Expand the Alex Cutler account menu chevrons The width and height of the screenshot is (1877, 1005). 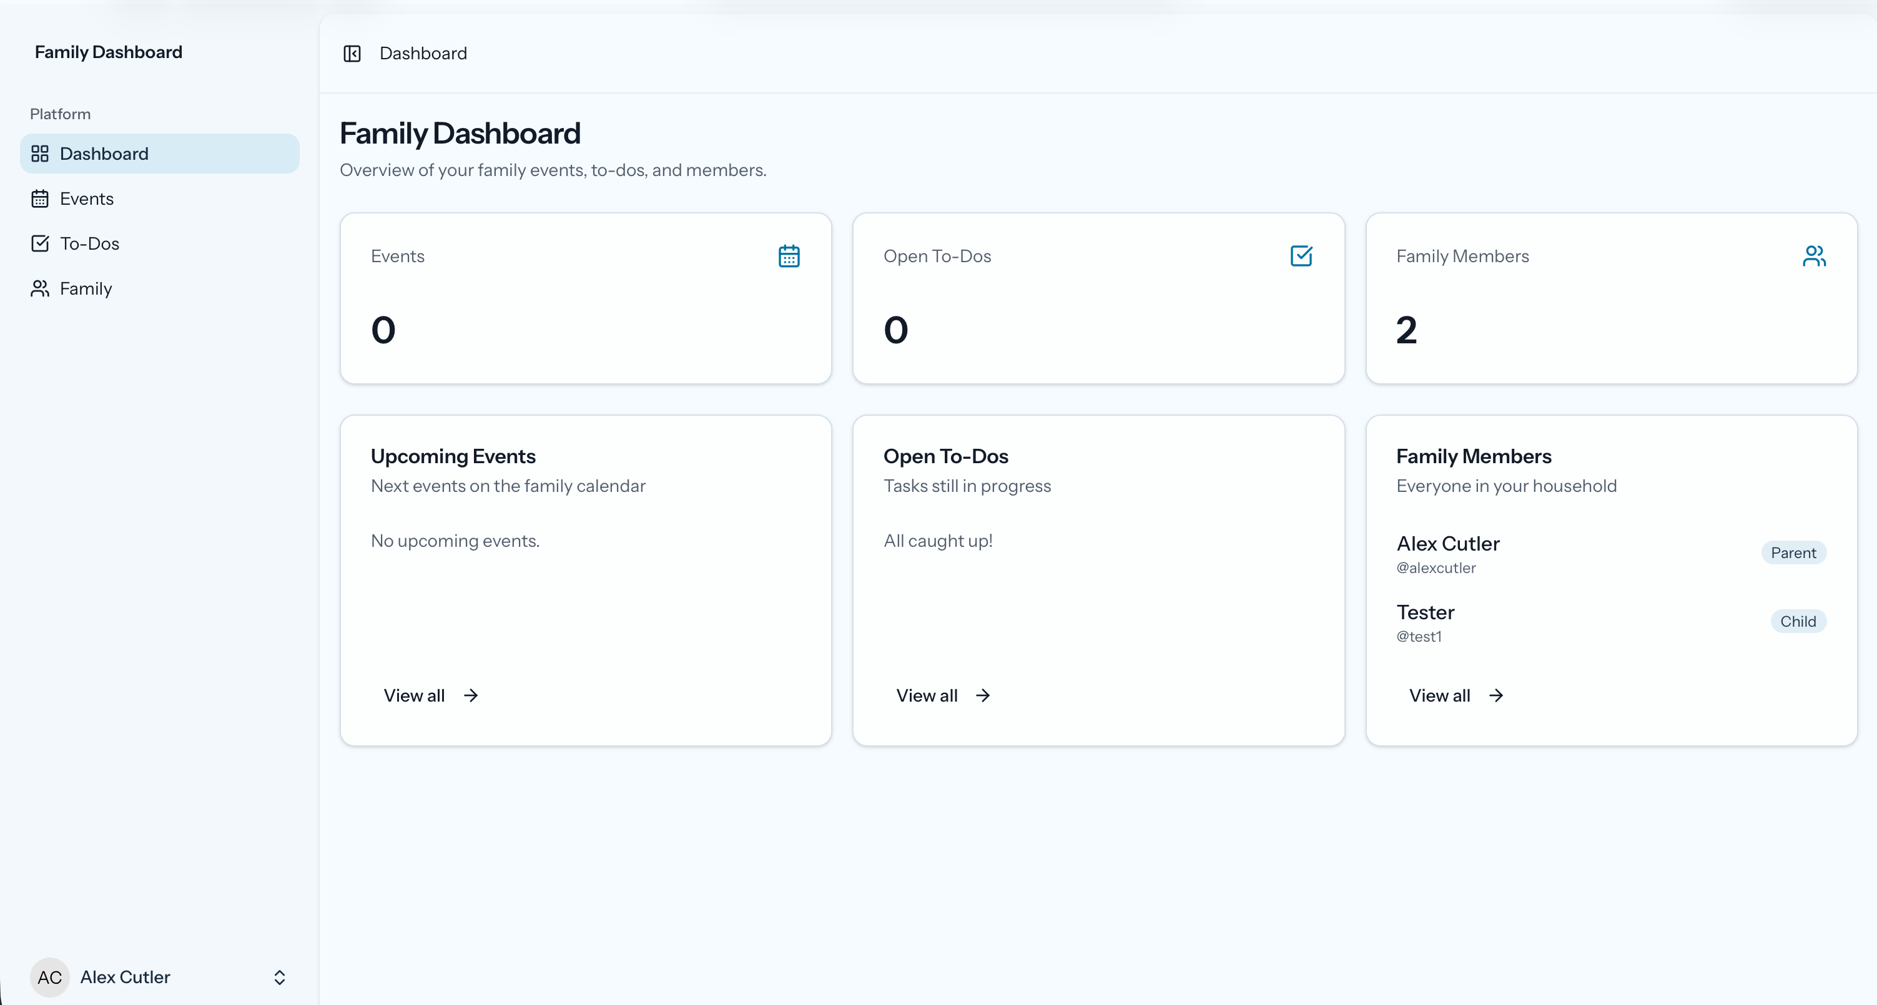279,978
